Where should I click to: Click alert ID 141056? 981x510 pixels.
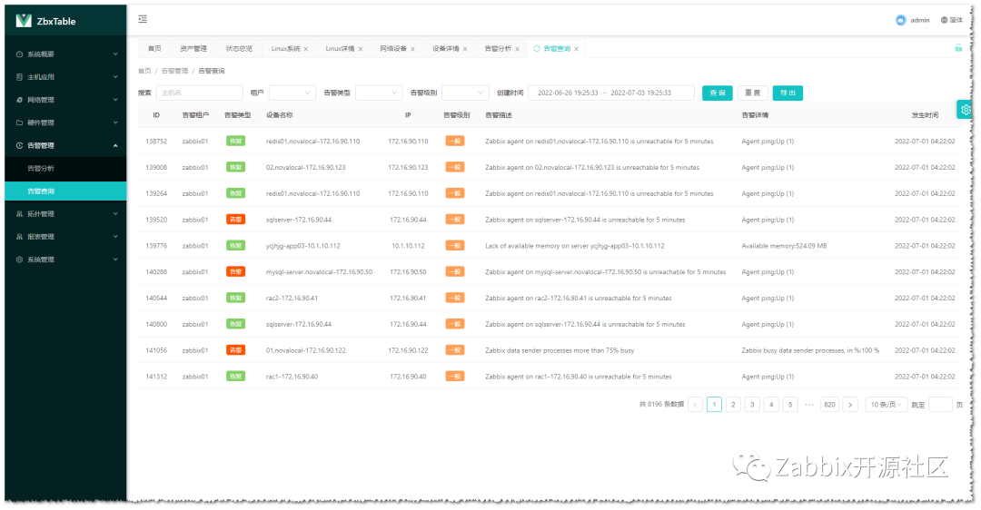point(156,350)
